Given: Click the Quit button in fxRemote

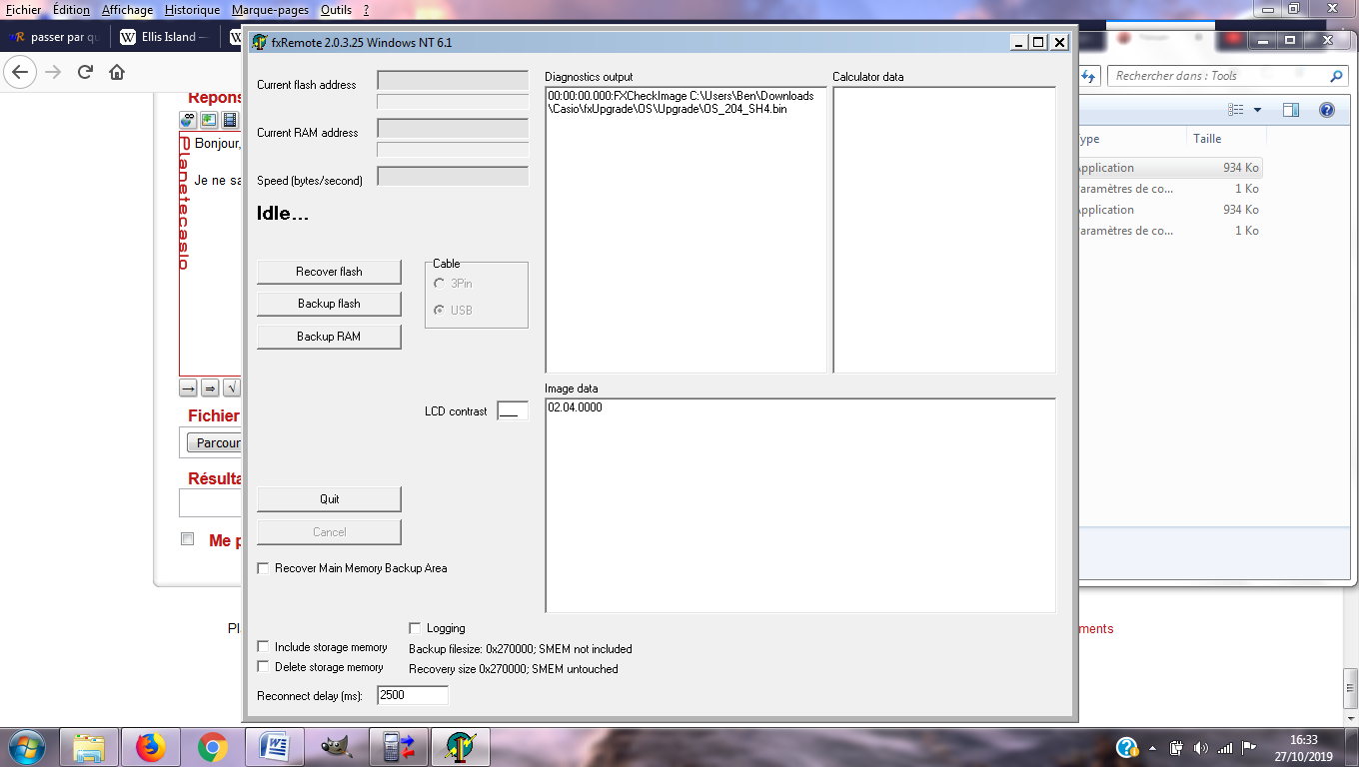Looking at the screenshot, I should point(329,499).
